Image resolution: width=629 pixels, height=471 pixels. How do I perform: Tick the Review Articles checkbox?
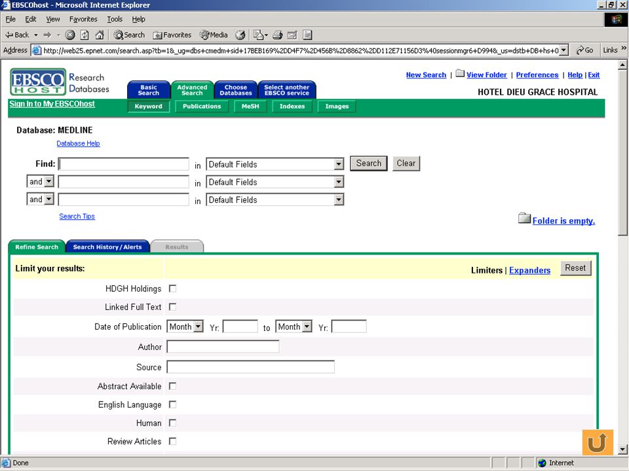pyautogui.click(x=172, y=442)
